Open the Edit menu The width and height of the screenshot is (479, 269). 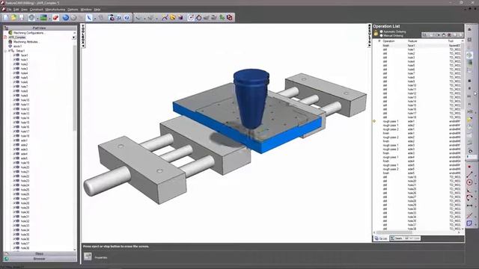click(16, 10)
